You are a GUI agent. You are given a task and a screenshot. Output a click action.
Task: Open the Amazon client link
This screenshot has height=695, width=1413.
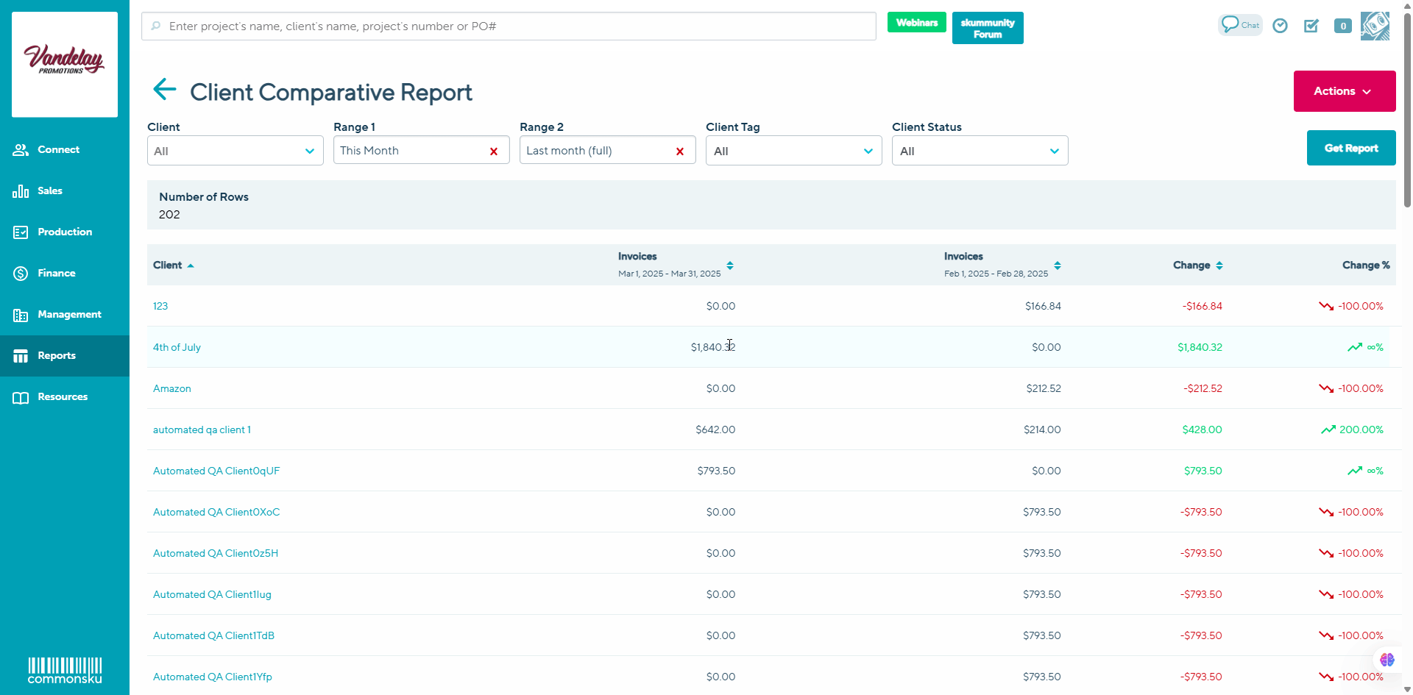(172, 388)
